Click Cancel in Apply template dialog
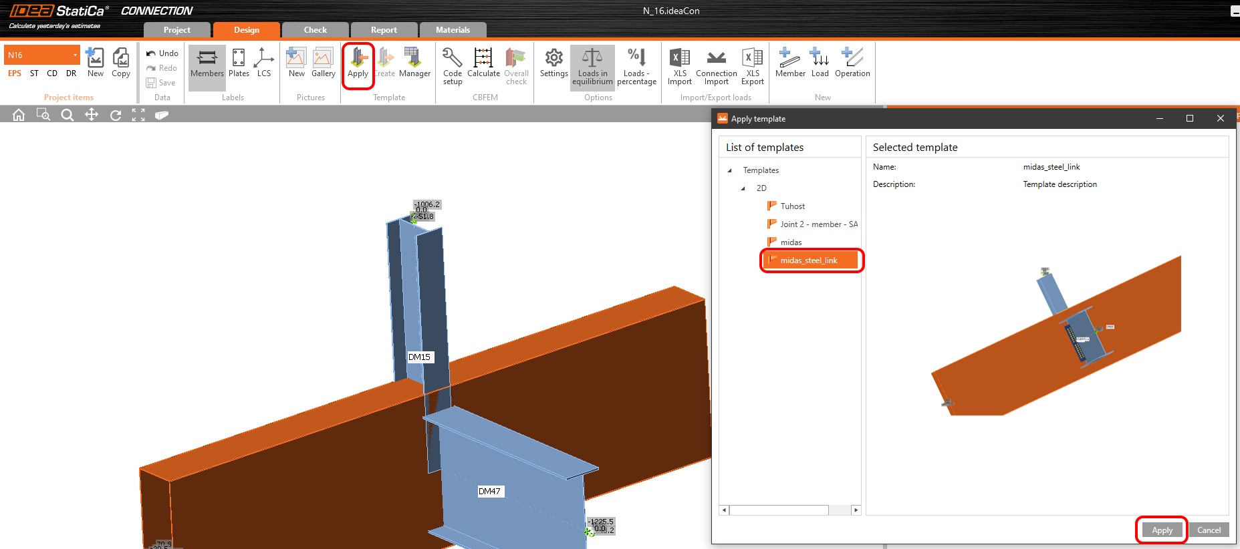 point(1209,530)
